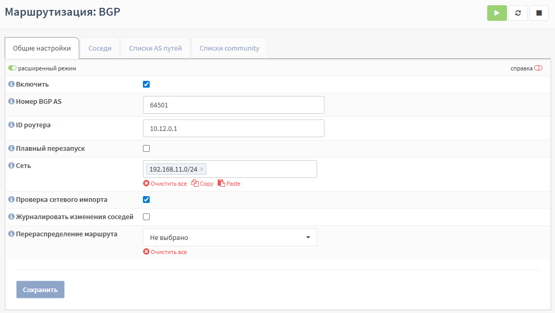Viewport: 555px width, 313px height.
Task: Open the Перераспределение маршрута dropdown
Action: click(x=230, y=237)
